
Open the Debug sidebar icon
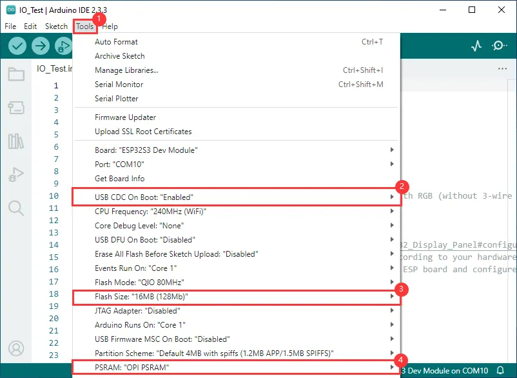[x=16, y=174]
